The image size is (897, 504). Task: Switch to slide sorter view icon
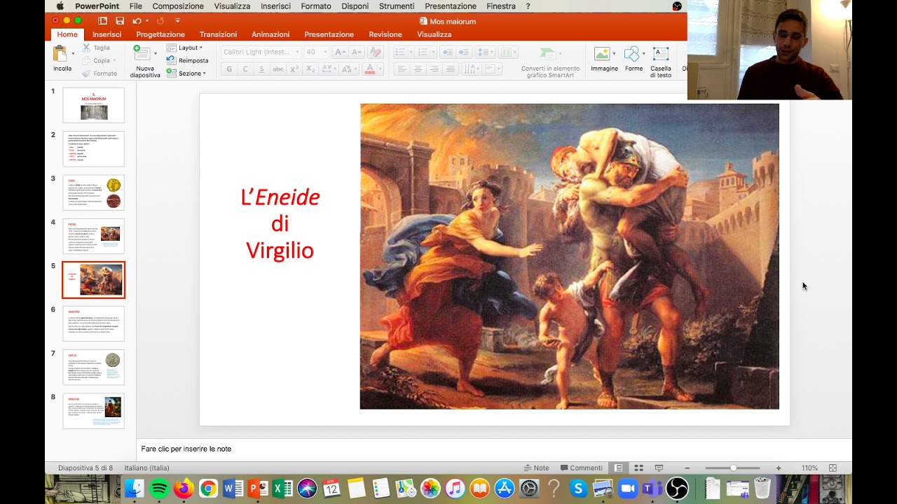click(638, 468)
